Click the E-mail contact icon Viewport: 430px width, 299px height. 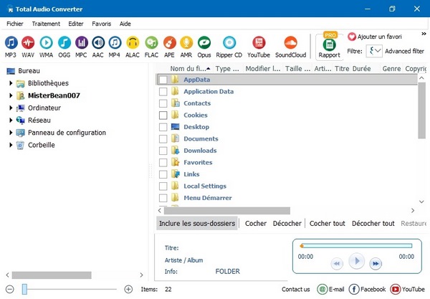click(x=322, y=289)
